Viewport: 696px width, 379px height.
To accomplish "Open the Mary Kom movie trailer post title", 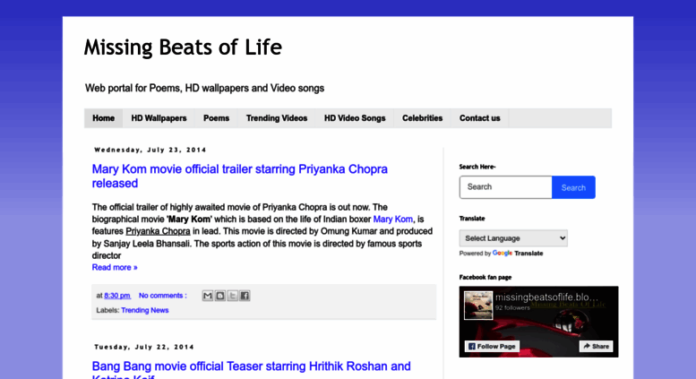I will (x=240, y=177).
